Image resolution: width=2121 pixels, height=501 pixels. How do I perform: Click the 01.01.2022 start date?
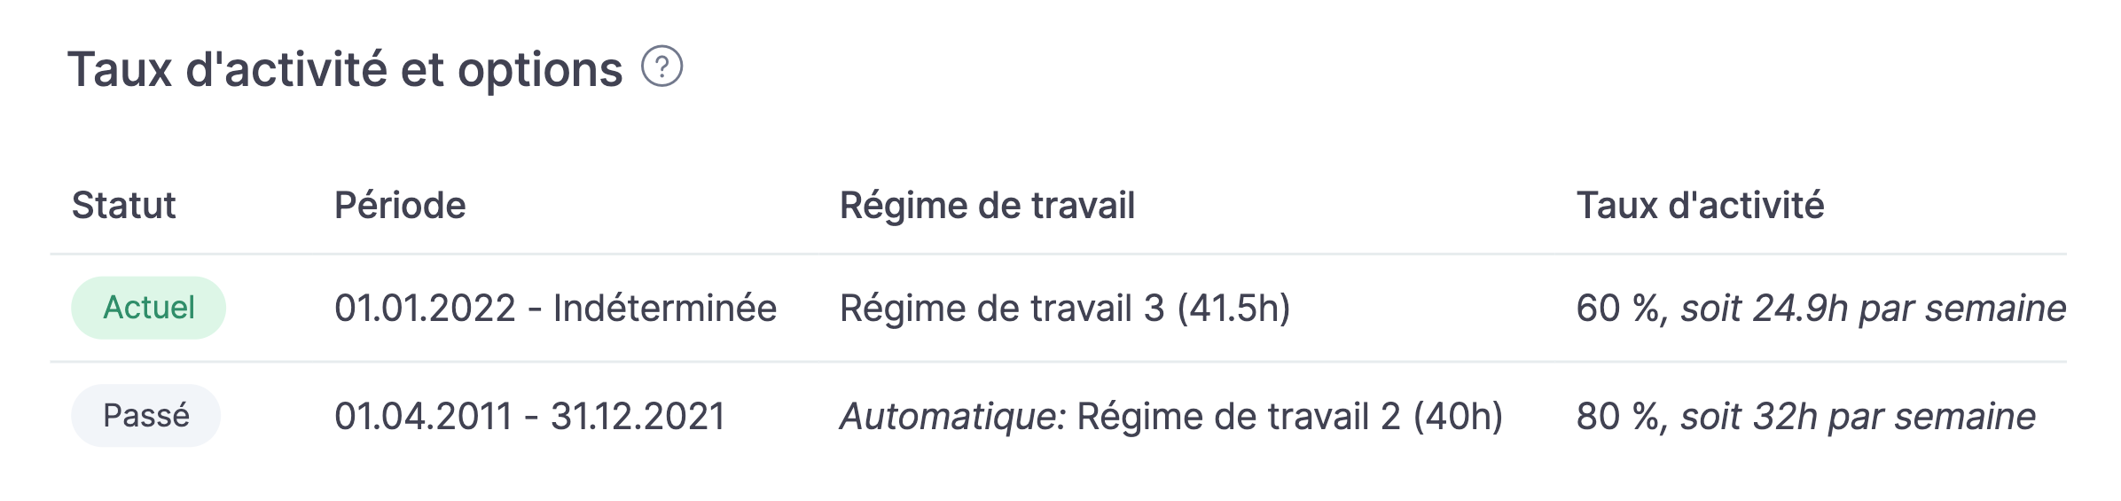[x=425, y=309]
